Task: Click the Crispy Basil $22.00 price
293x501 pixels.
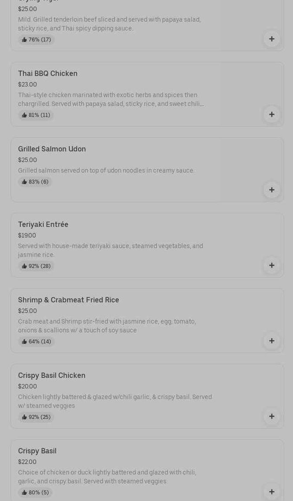Action: point(27,462)
